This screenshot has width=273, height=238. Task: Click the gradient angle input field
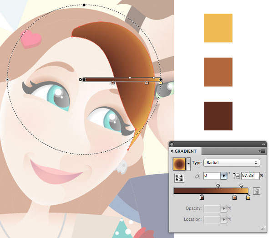(212, 176)
